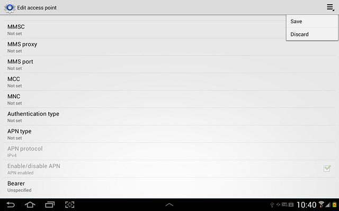Tap the screenshot capture icon
Screen dimensions: 339x211
pos(69,205)
